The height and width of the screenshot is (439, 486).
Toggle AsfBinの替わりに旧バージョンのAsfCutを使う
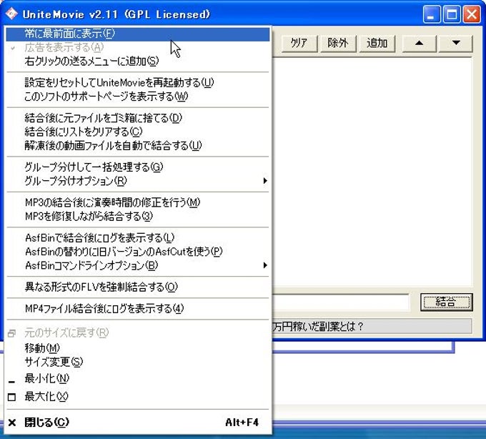(x=138, y=252)
